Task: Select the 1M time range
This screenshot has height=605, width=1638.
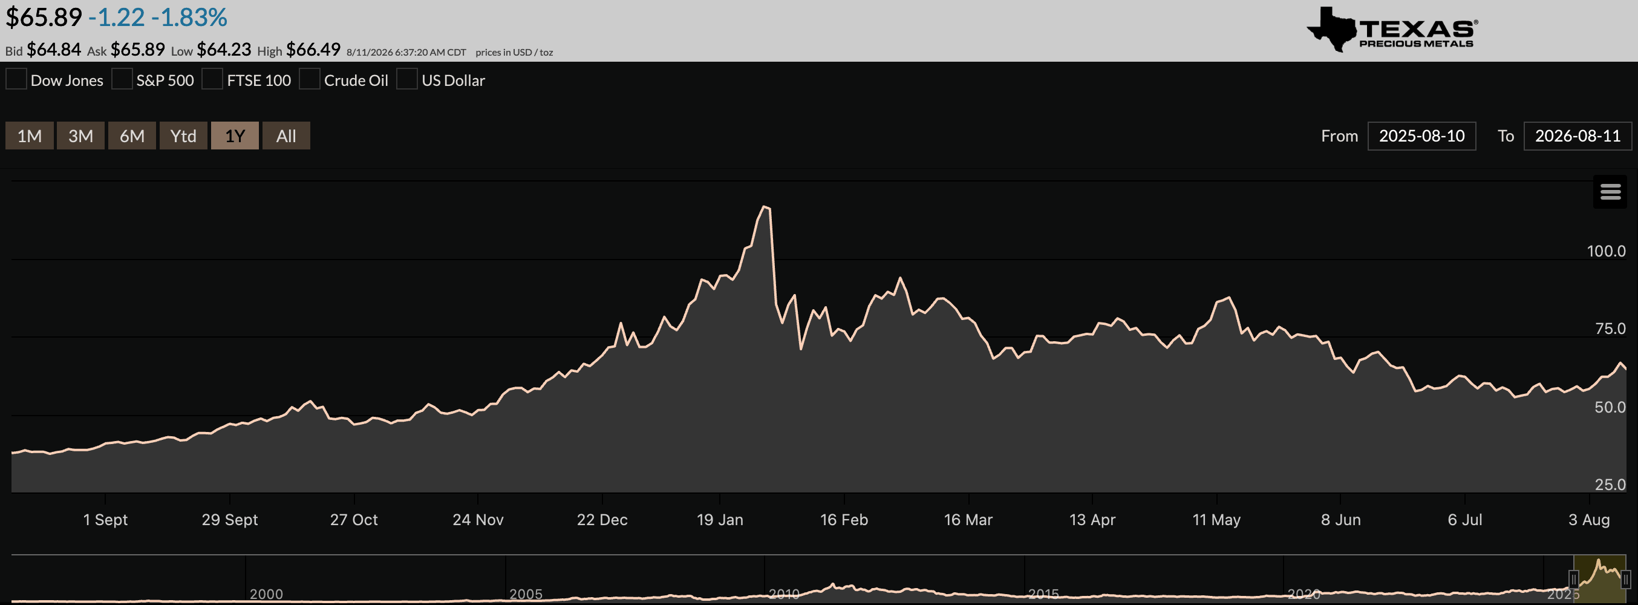Action: click(x=29, y=136)
